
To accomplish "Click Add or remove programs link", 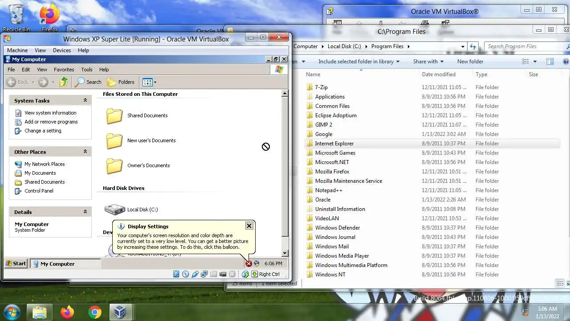I will tap(51, 122).
